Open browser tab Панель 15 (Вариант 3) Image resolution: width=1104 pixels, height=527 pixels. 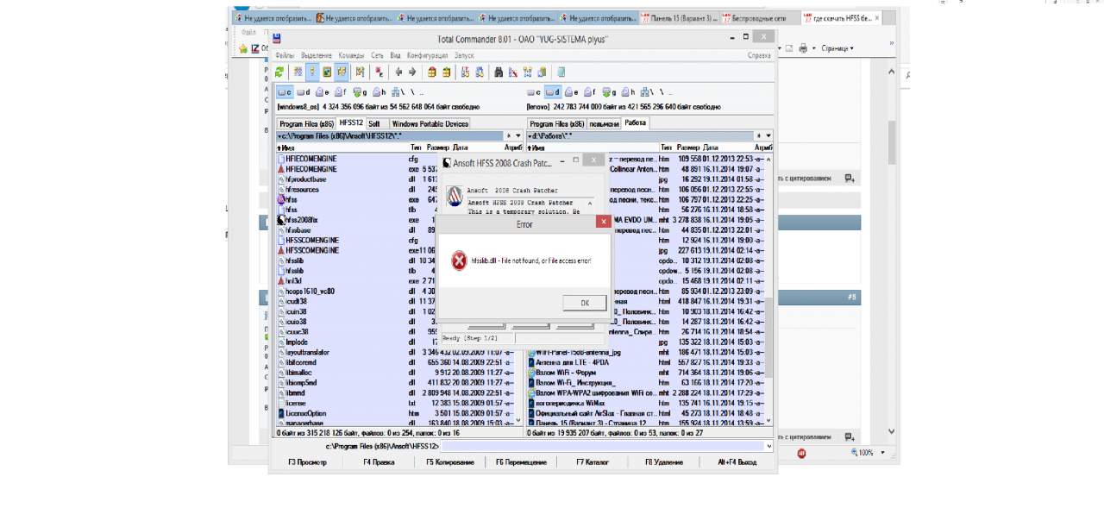click(x=680, y=17)
